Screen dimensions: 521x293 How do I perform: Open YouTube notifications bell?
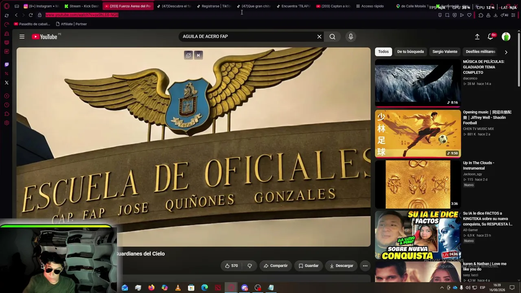490,37
